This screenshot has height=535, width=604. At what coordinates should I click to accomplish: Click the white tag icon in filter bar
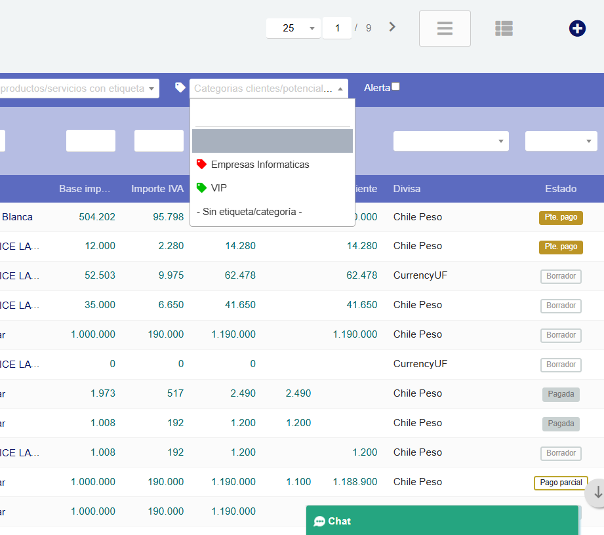(180, 87)
